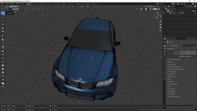This screenshot has width=197, height=111.
Task: Enable Simplify checkbox
Action: [x=169, y=89]
